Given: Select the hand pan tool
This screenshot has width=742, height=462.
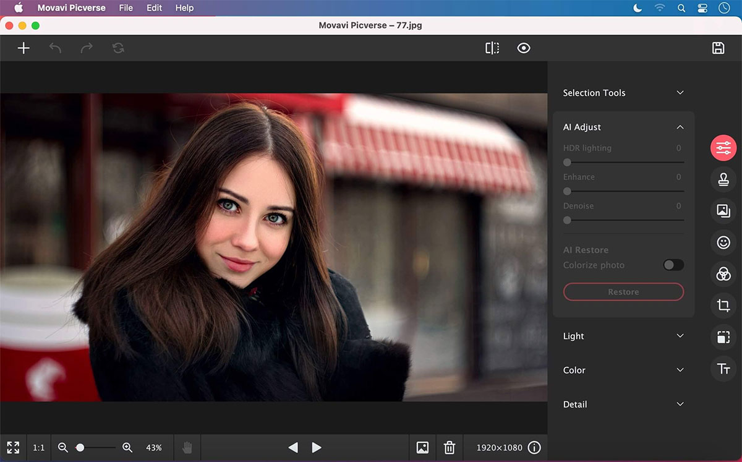Looking at the screenshot, I should tap(187, 447).
